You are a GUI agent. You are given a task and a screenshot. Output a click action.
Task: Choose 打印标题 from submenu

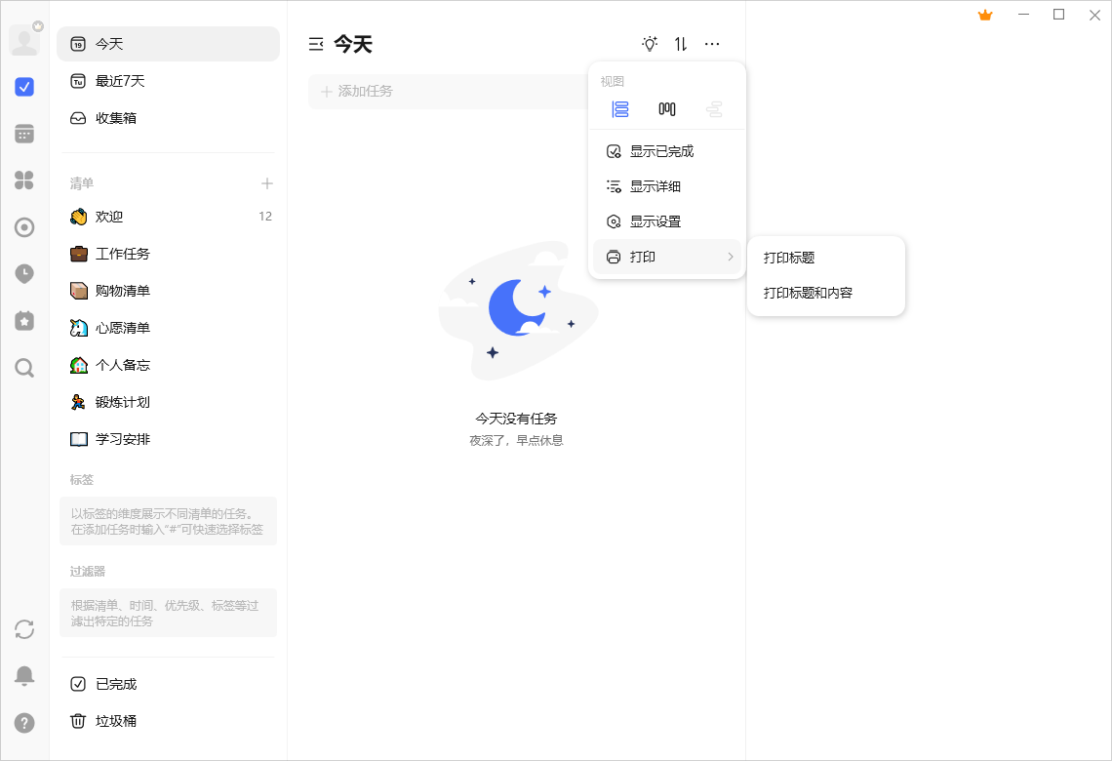(x=826, y=258)
